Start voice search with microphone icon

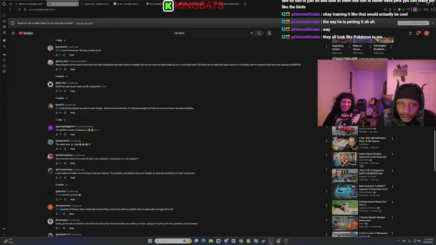[x=269, y=33]
